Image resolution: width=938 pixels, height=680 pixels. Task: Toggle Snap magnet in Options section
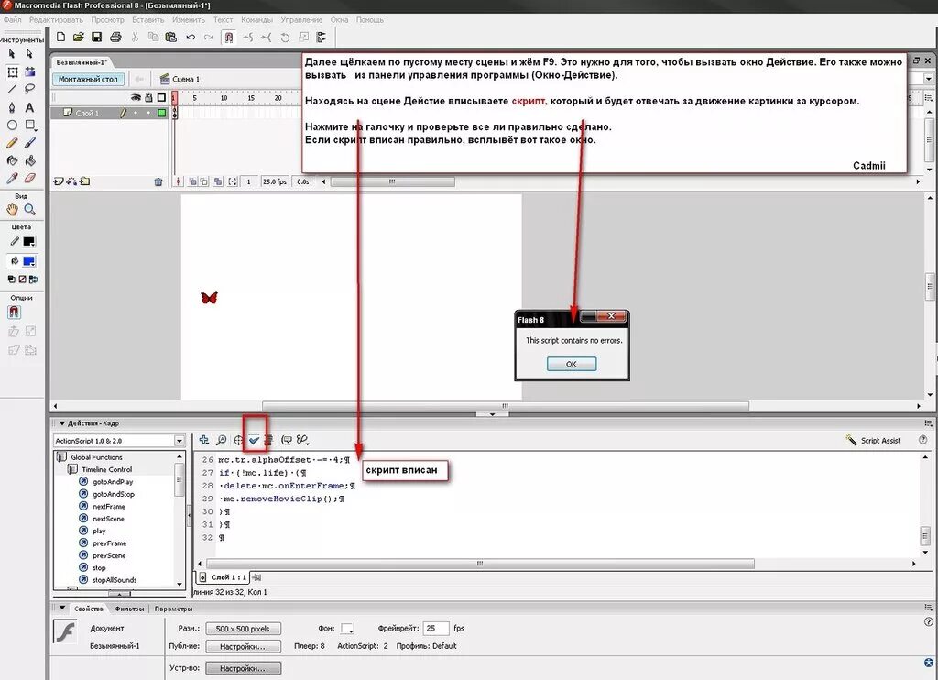pyautogui.click(x=14, y=312)
